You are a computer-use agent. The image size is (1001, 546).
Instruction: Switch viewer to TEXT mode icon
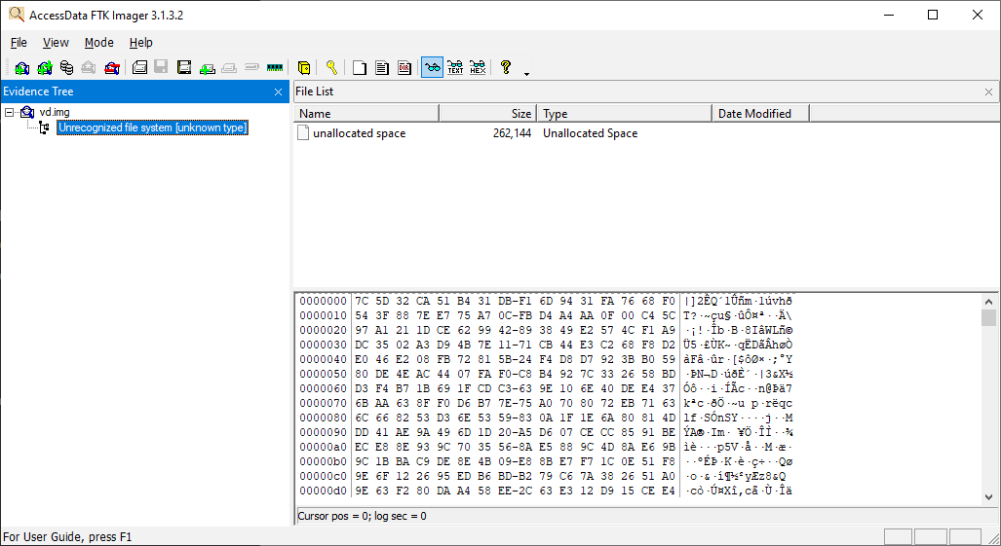point(455,67)
